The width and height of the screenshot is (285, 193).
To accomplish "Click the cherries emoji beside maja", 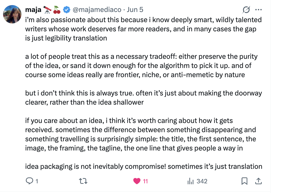I will click(57, 10).
